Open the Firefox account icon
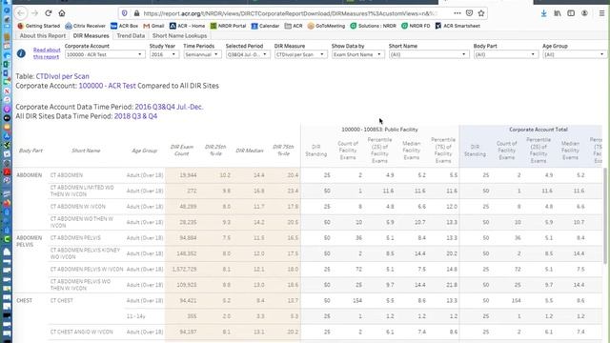This screenshot has height=343, width=610. (584, 13)
